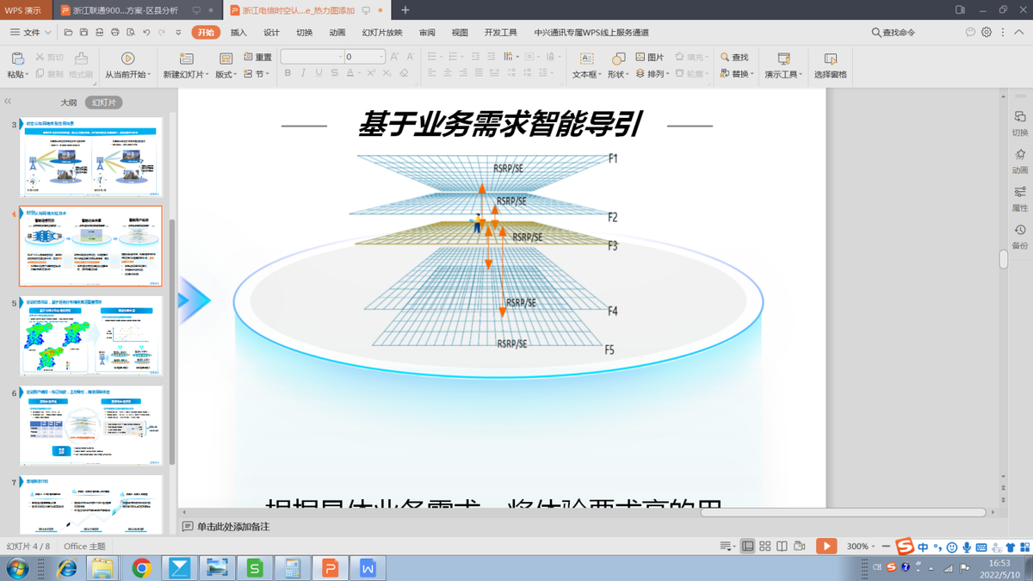The width and height of the screenshot is (1033, 581).
Task: Click the Text Box (文本框) icon
Action: pos(586,59)
